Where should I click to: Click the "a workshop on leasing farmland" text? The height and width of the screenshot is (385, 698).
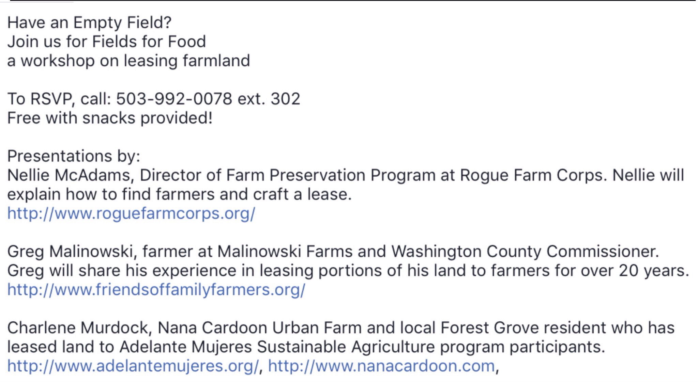click(x=128, y=61)
